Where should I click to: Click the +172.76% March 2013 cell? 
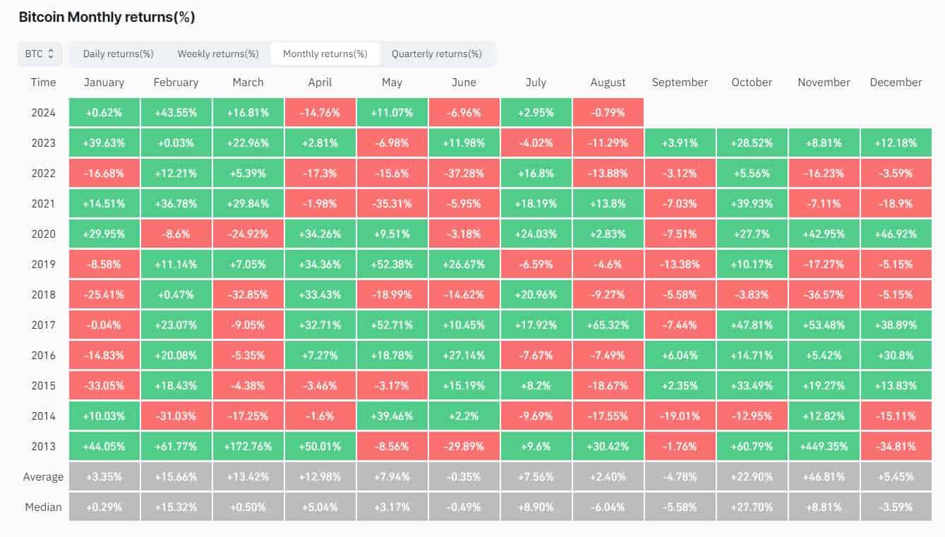point(248,446)
